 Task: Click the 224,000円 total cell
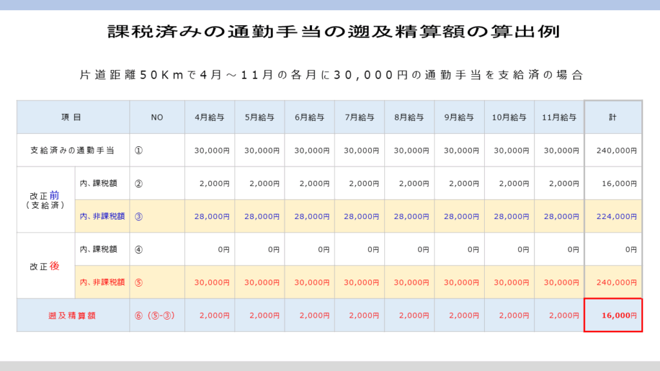point(613,216)
